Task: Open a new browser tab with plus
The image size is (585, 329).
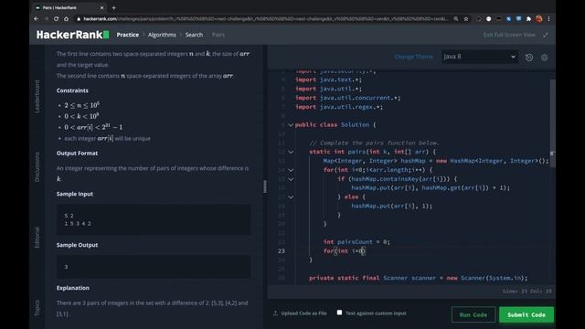Action: coord(113,7)
